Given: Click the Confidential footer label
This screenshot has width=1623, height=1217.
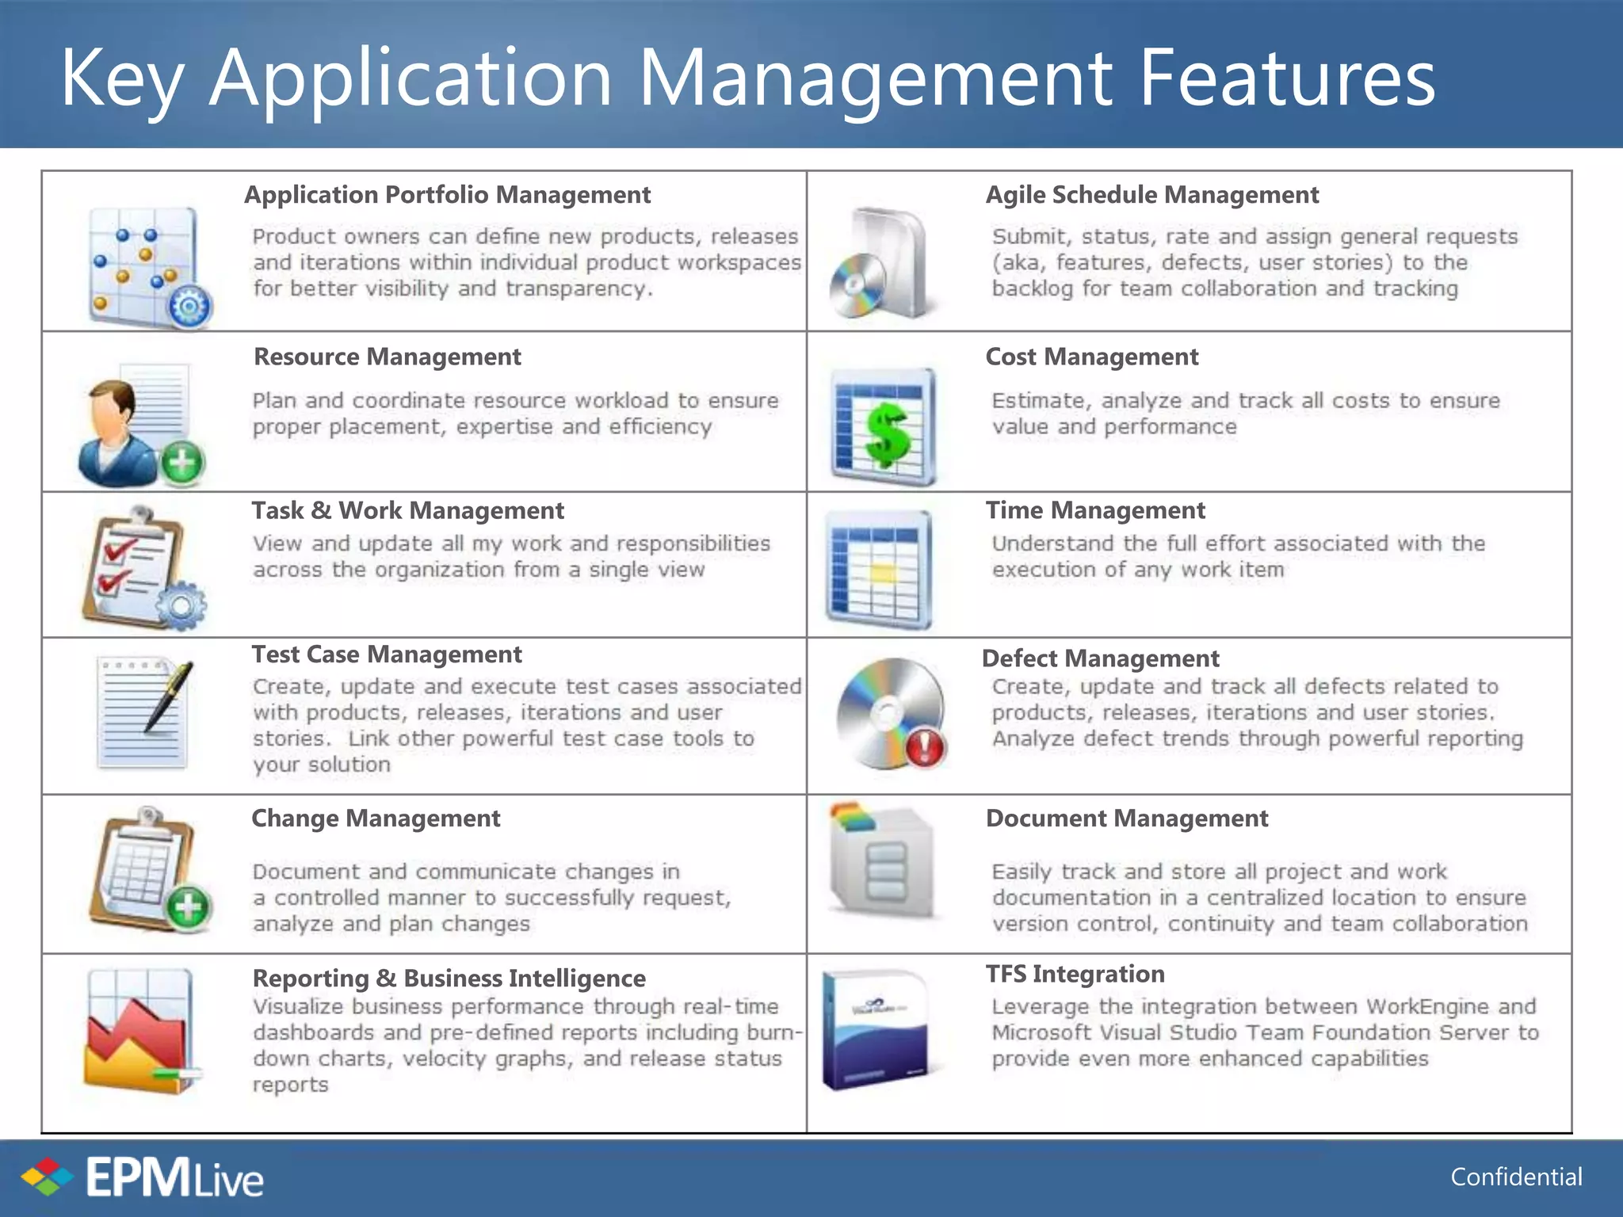Looking at the screenshot, I should (x=1516, y=1177).
